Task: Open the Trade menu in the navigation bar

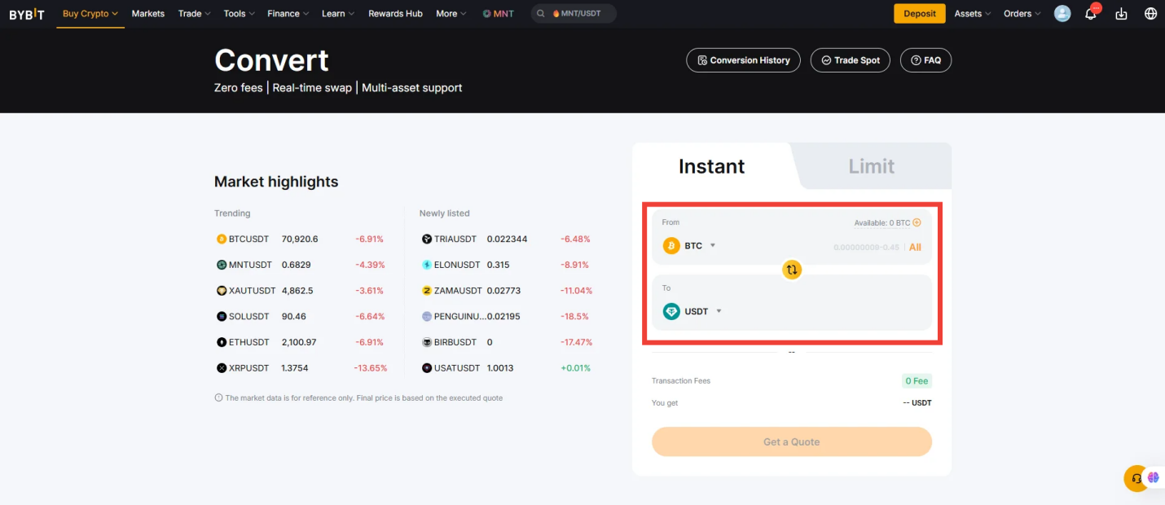Action: 193,13
